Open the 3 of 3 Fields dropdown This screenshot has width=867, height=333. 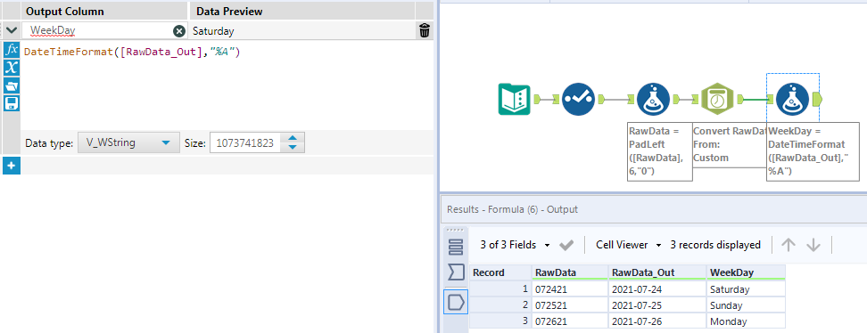pos(515,245)
